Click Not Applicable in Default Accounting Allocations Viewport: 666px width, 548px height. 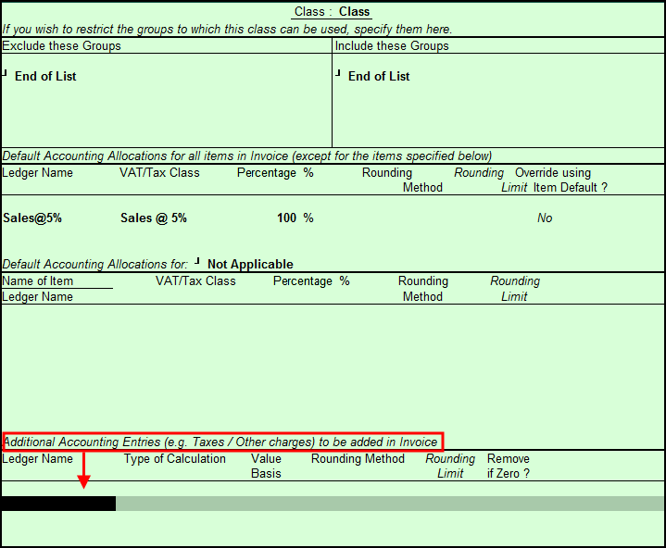[x=250, y=265]
